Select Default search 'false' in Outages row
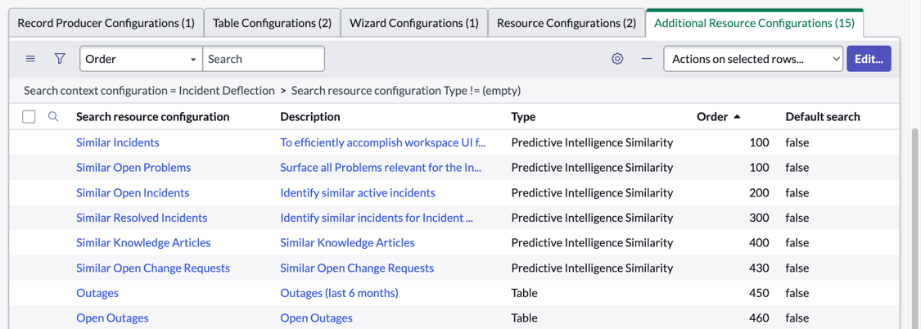The width and height of the screenshot is (921, 329). [x=797, y=292]
